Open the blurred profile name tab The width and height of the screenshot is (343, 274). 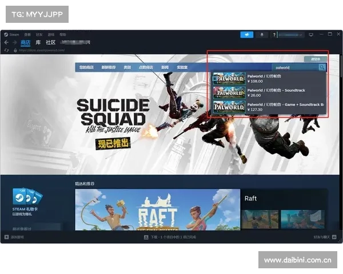pos(75,42)
